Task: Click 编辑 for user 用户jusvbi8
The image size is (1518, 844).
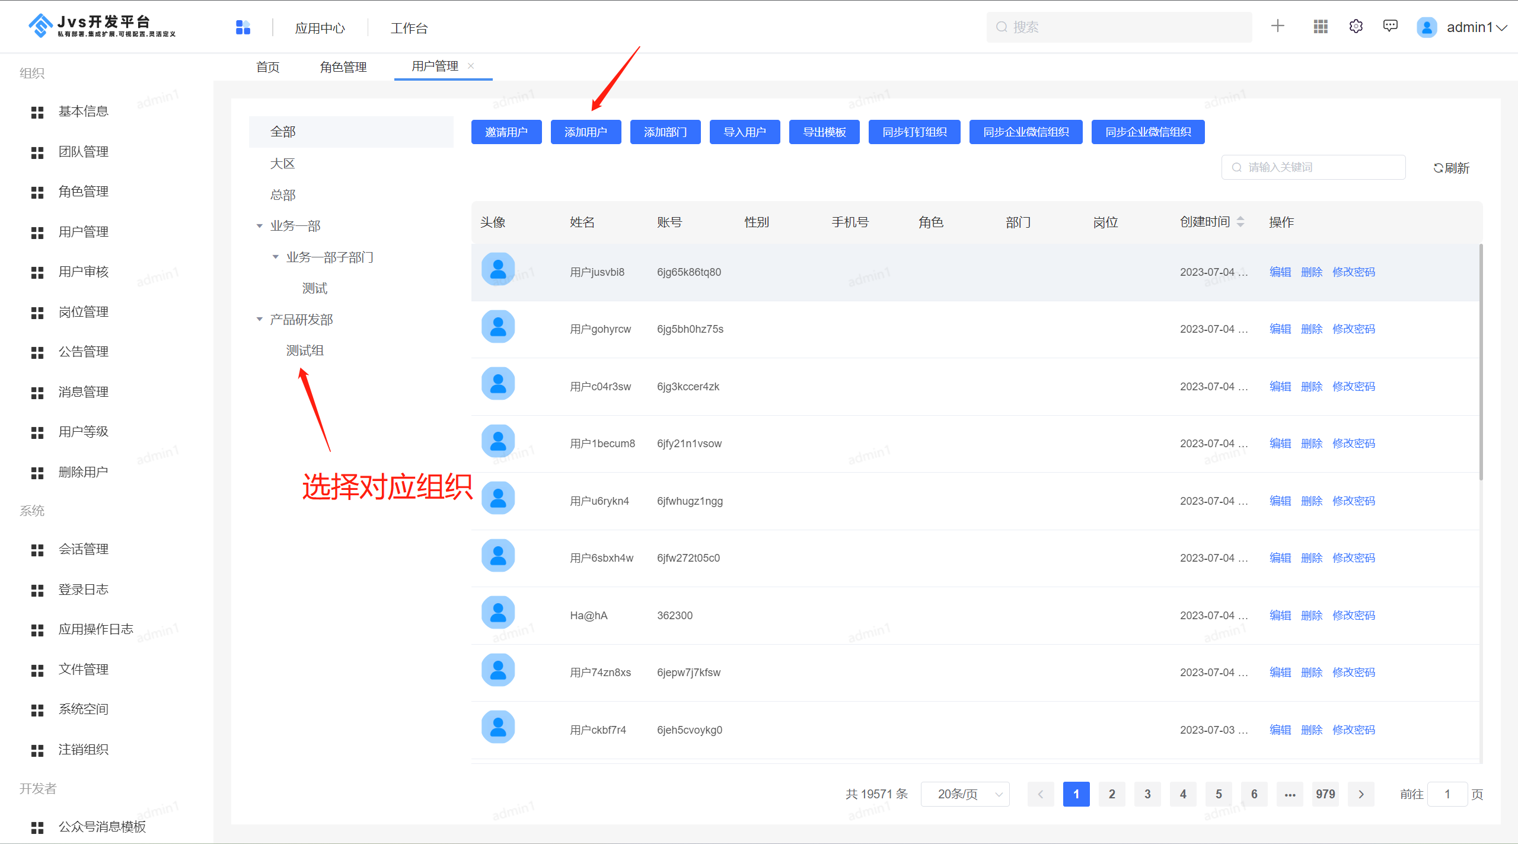Action: pyautogui.click(x=1280, y=272)
